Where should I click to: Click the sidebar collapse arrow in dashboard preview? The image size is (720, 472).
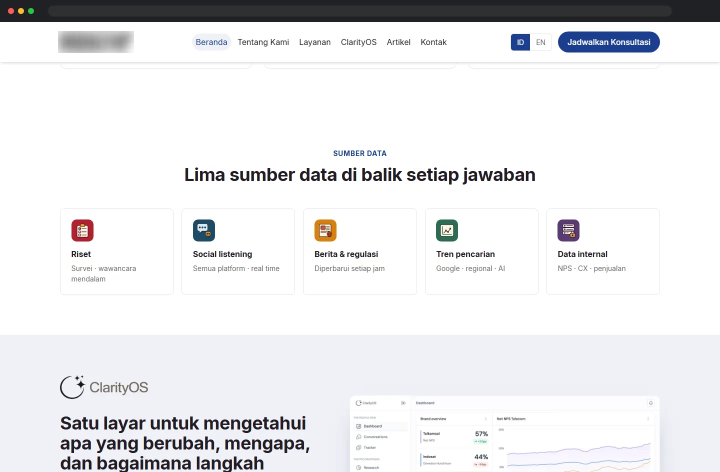point(403,403)
